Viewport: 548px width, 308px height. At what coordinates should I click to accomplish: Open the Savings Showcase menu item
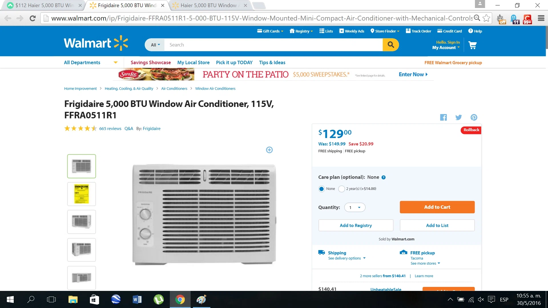point(151,62)
